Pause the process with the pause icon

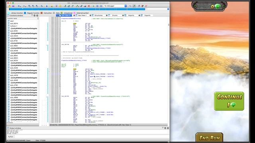coord(97,6)
